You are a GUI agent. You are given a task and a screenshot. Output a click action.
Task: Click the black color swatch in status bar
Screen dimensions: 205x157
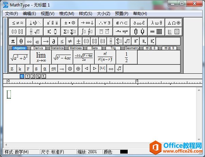tap(124, 152)
